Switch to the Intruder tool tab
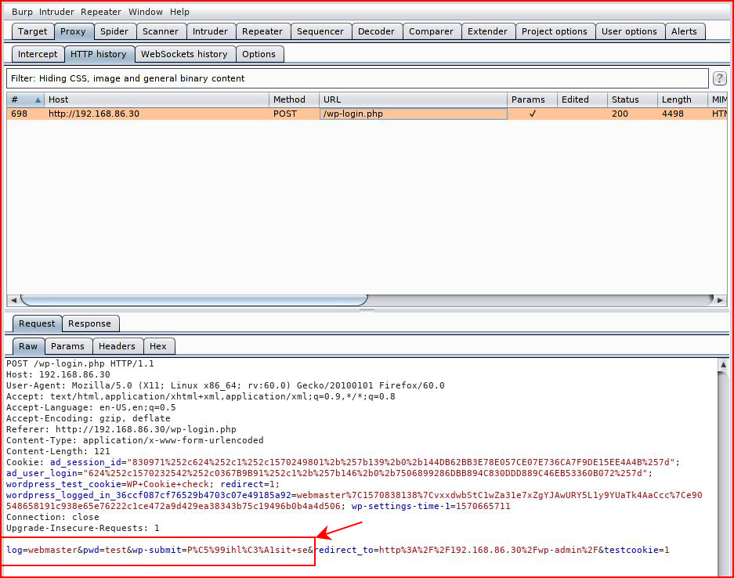 (210, 31)
